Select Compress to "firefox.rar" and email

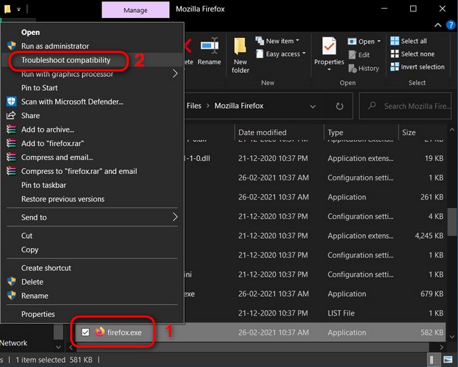point(92,171)
